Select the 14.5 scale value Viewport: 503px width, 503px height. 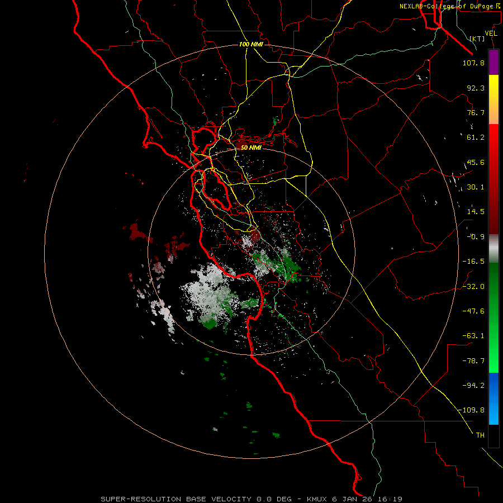point(476,212)
